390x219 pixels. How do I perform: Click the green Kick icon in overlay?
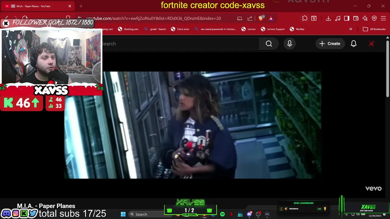(x=24, y=214)
